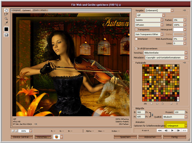192x143 pixels.
Task: Switch to the Optimiert tab
Action: [x=26, y=10]
